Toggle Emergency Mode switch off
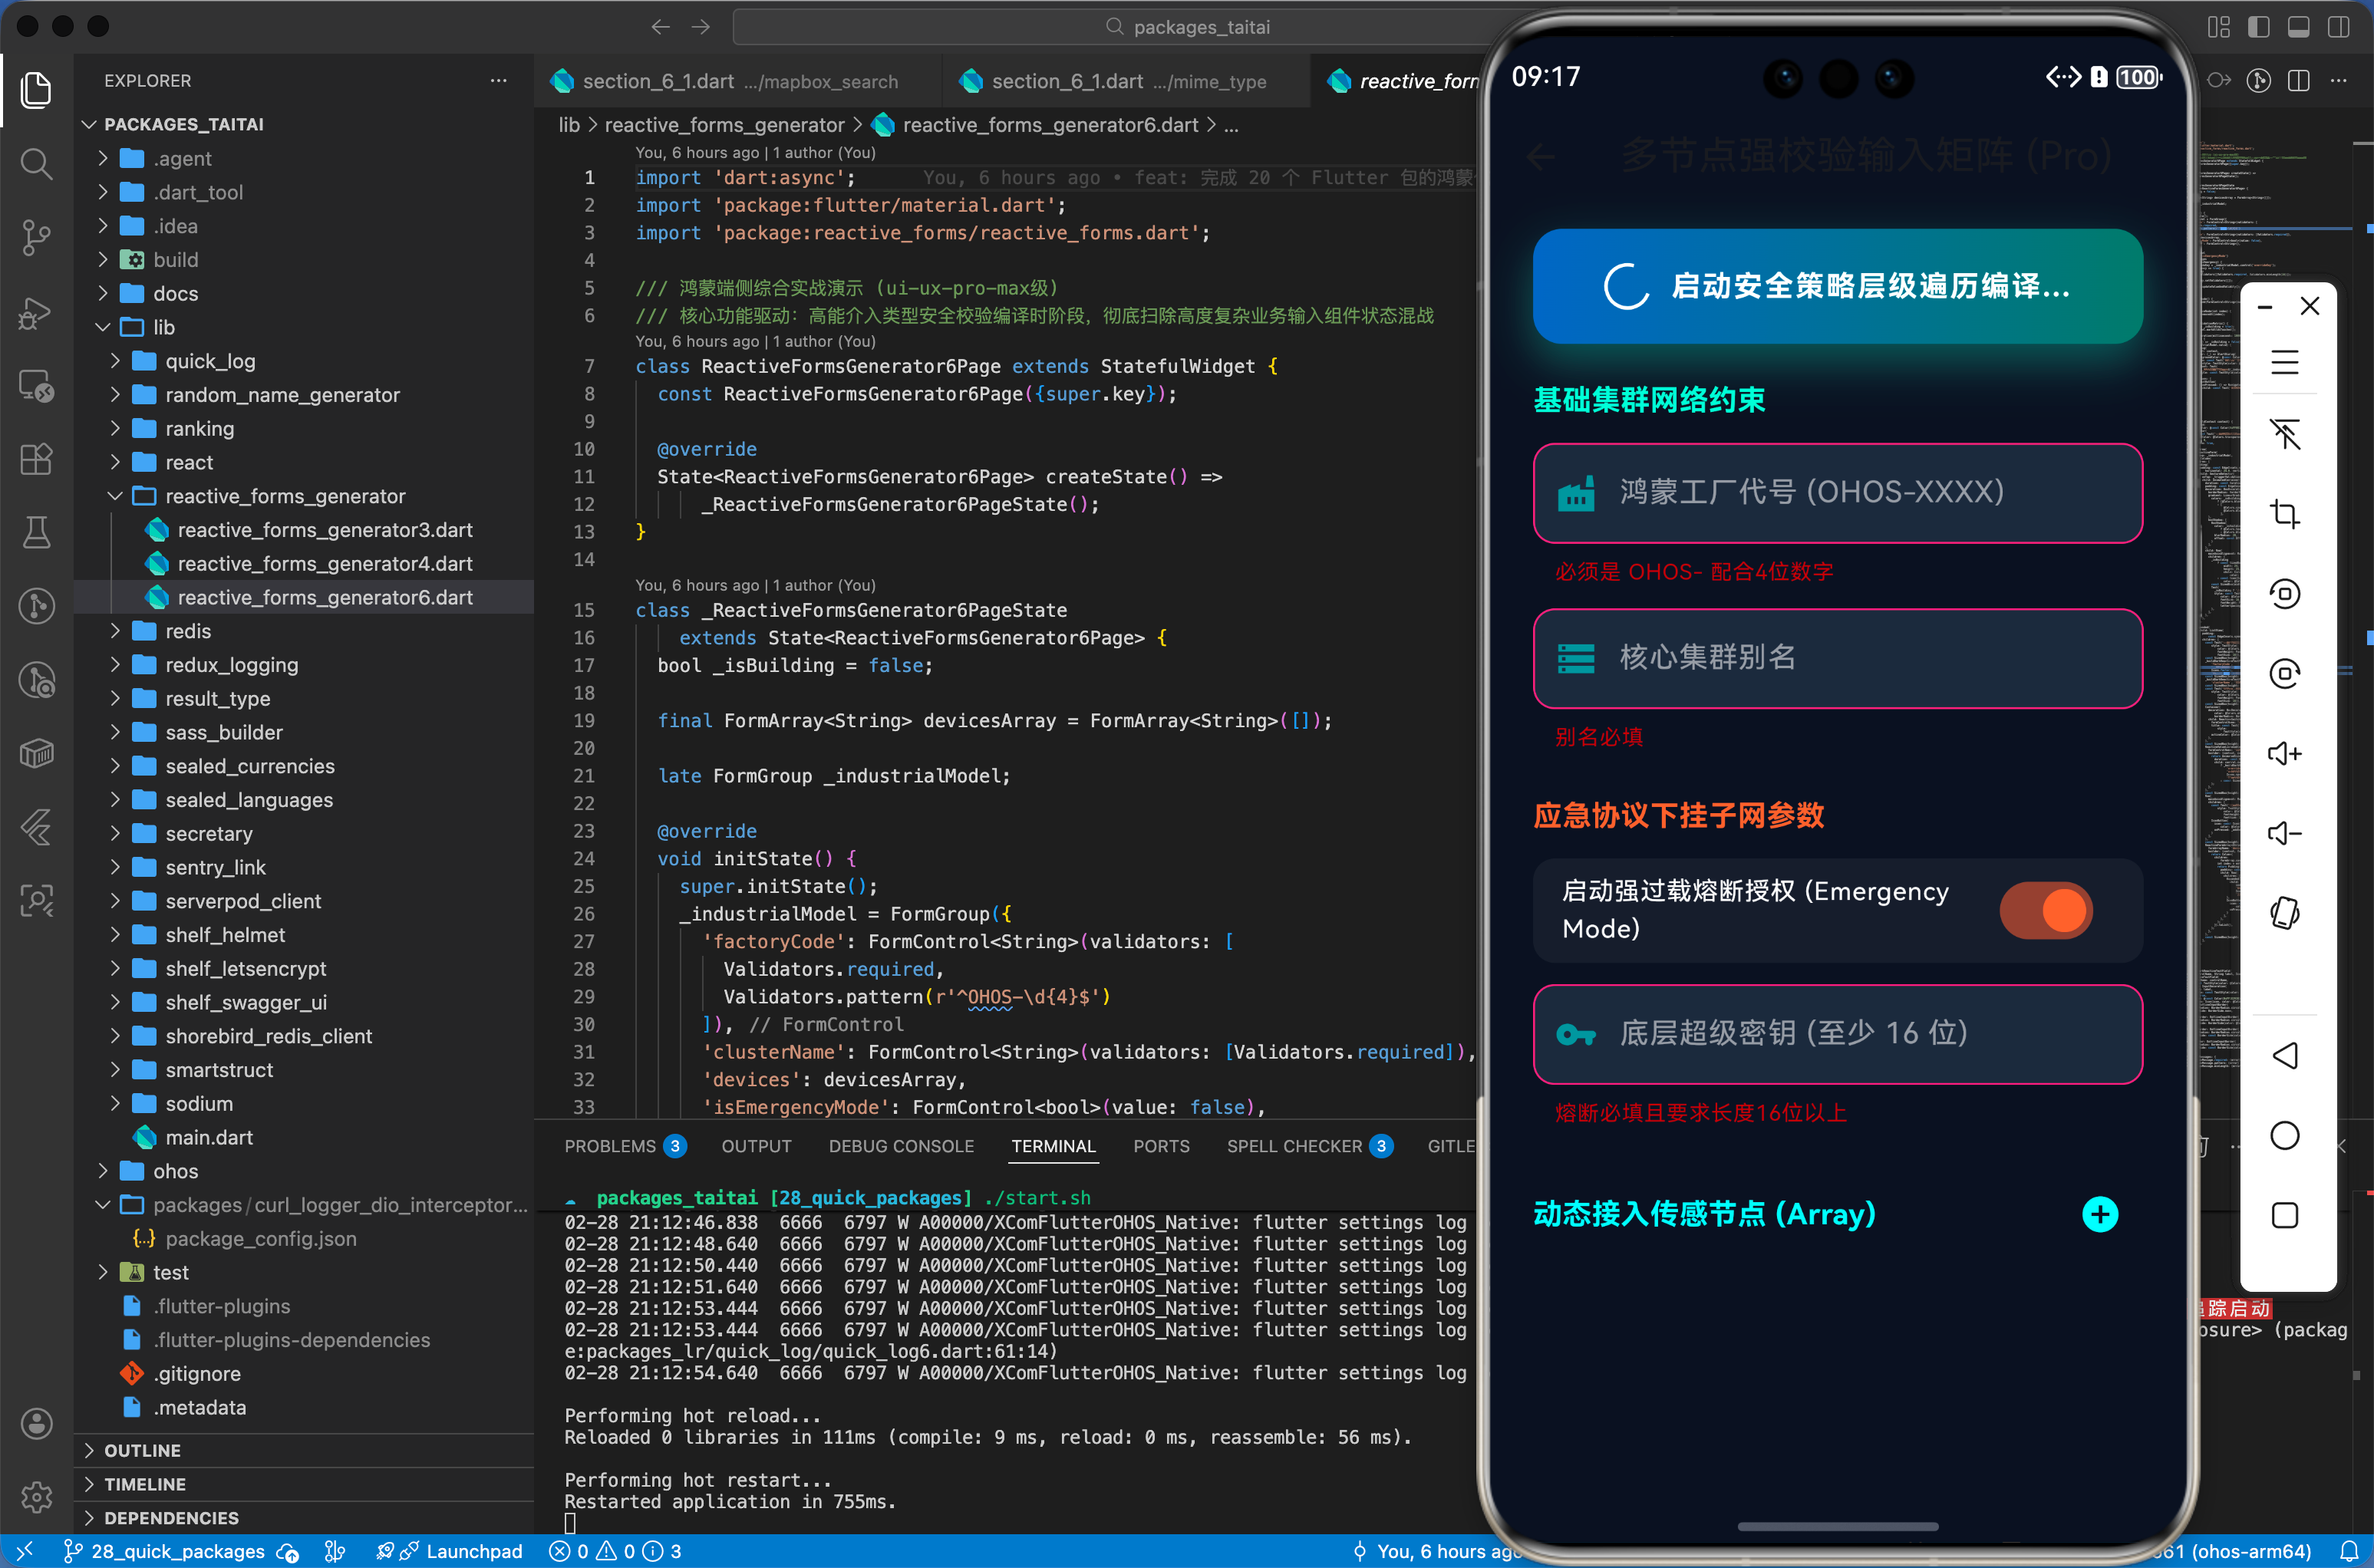The width and height of the screenshot is (2374, 1568). [x=2045, y=910]
